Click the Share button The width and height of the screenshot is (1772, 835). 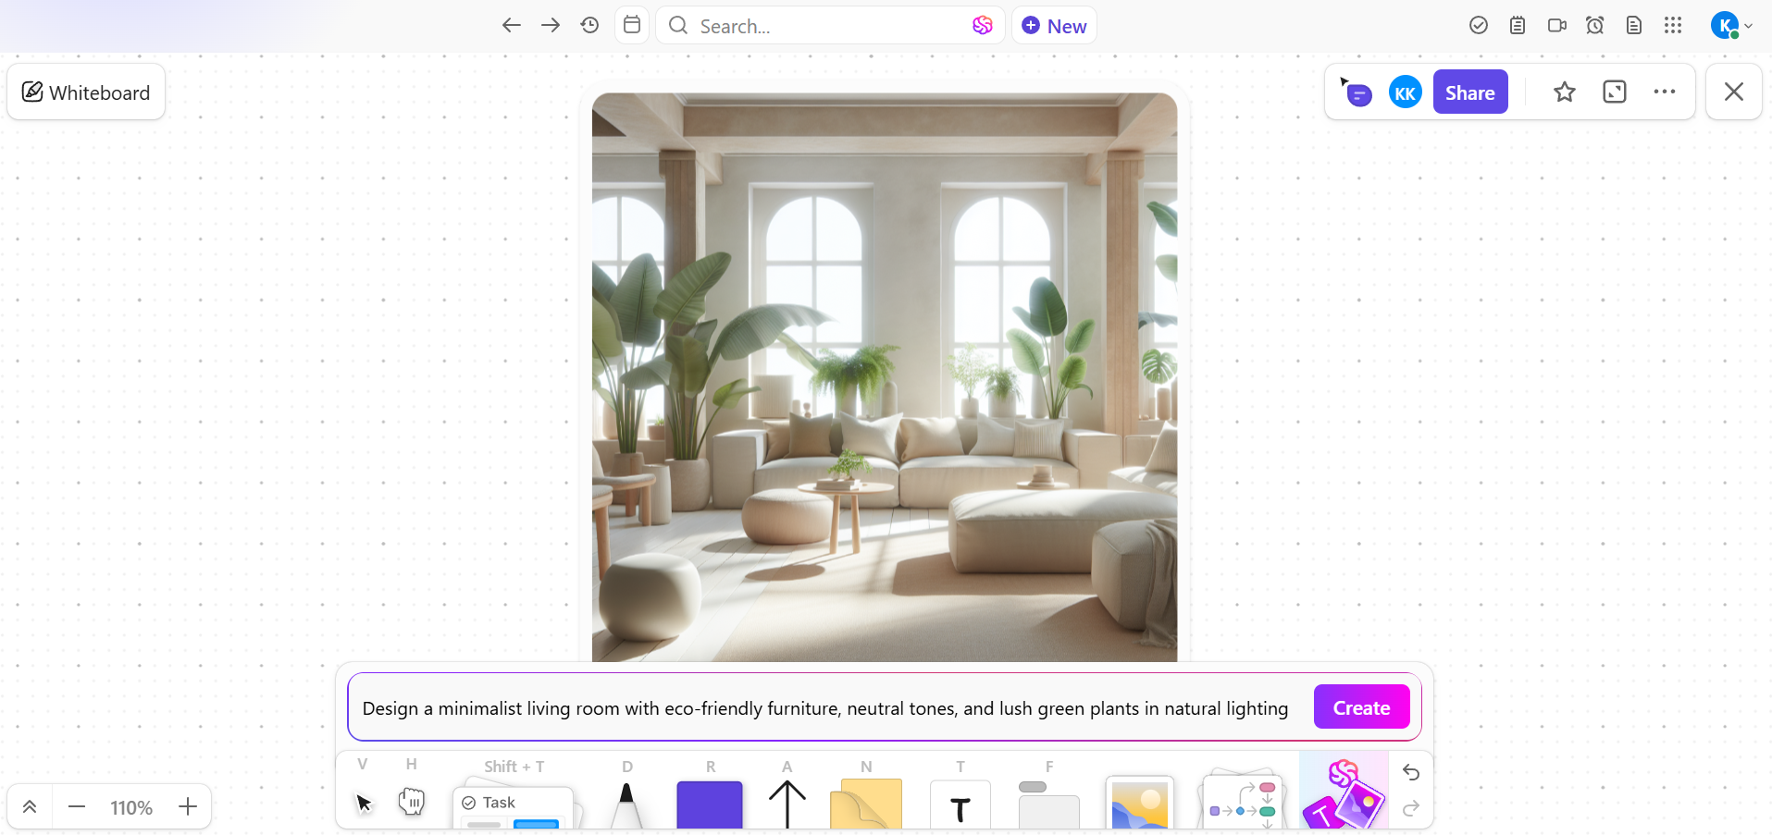[x=1470, y=92]
